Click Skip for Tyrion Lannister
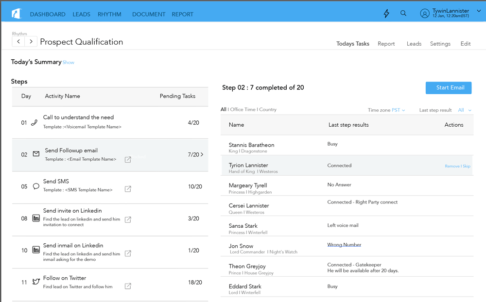This screenshot has width=486, height=302. coord(467,166)
